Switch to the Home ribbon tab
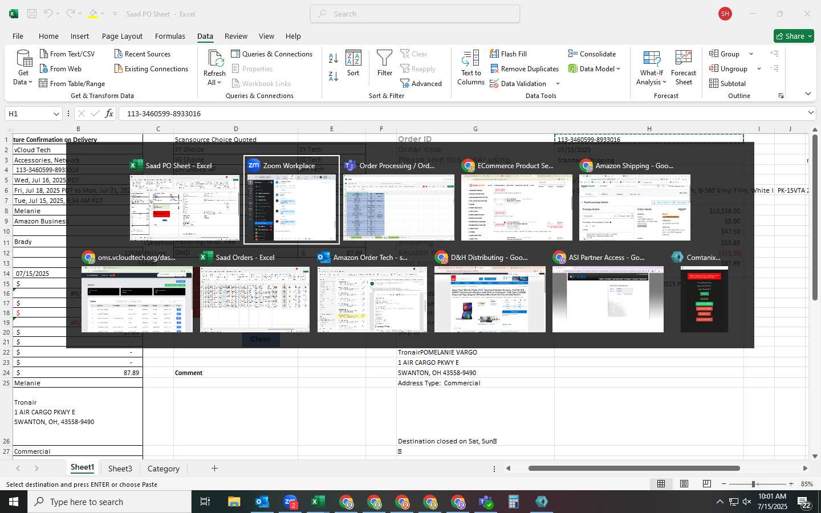The width and height of the screenshot is (821, 513). point(48,36)
